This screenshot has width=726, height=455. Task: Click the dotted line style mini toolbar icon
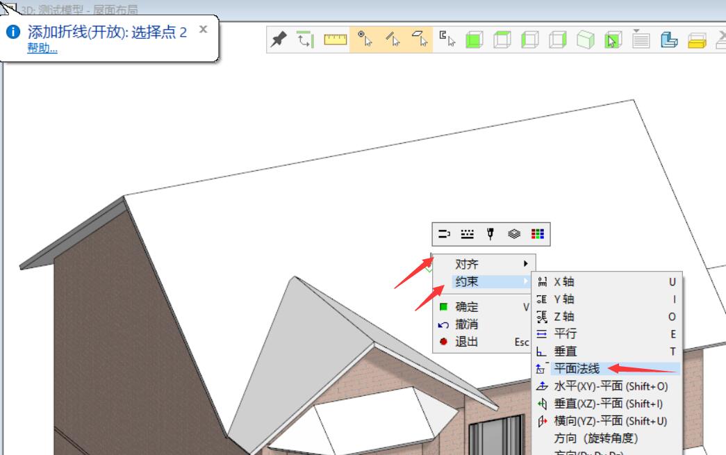click(x=467, y=234)
